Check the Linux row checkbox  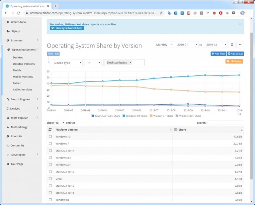tap(50, 178)
